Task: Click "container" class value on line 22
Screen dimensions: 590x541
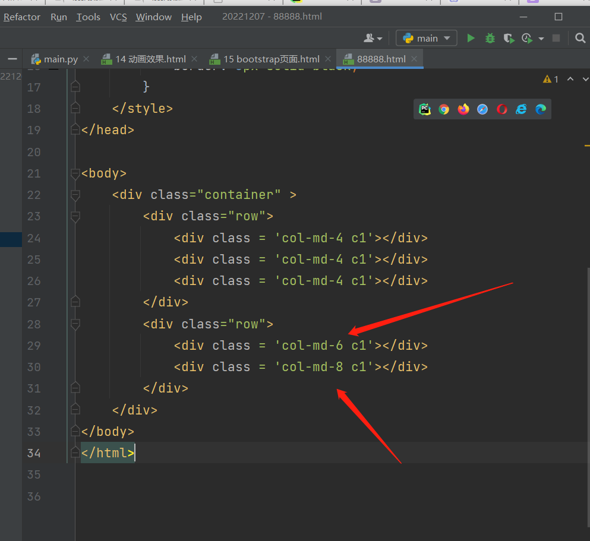Action: tap(239, 195)
